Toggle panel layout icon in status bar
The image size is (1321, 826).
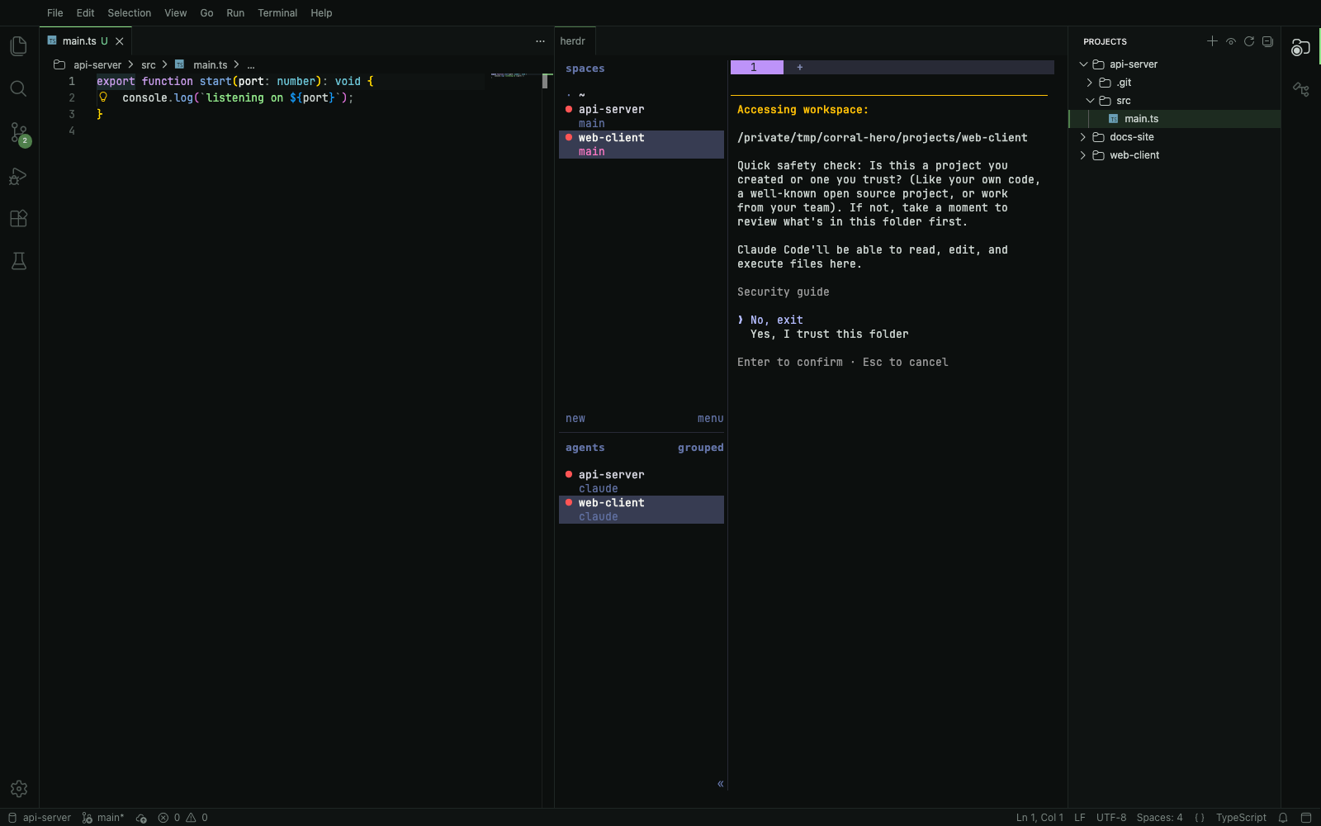tap(1306, 818)
